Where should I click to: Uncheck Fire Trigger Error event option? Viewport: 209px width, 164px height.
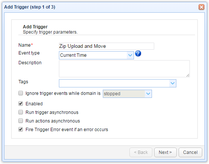tap(21, 129)
